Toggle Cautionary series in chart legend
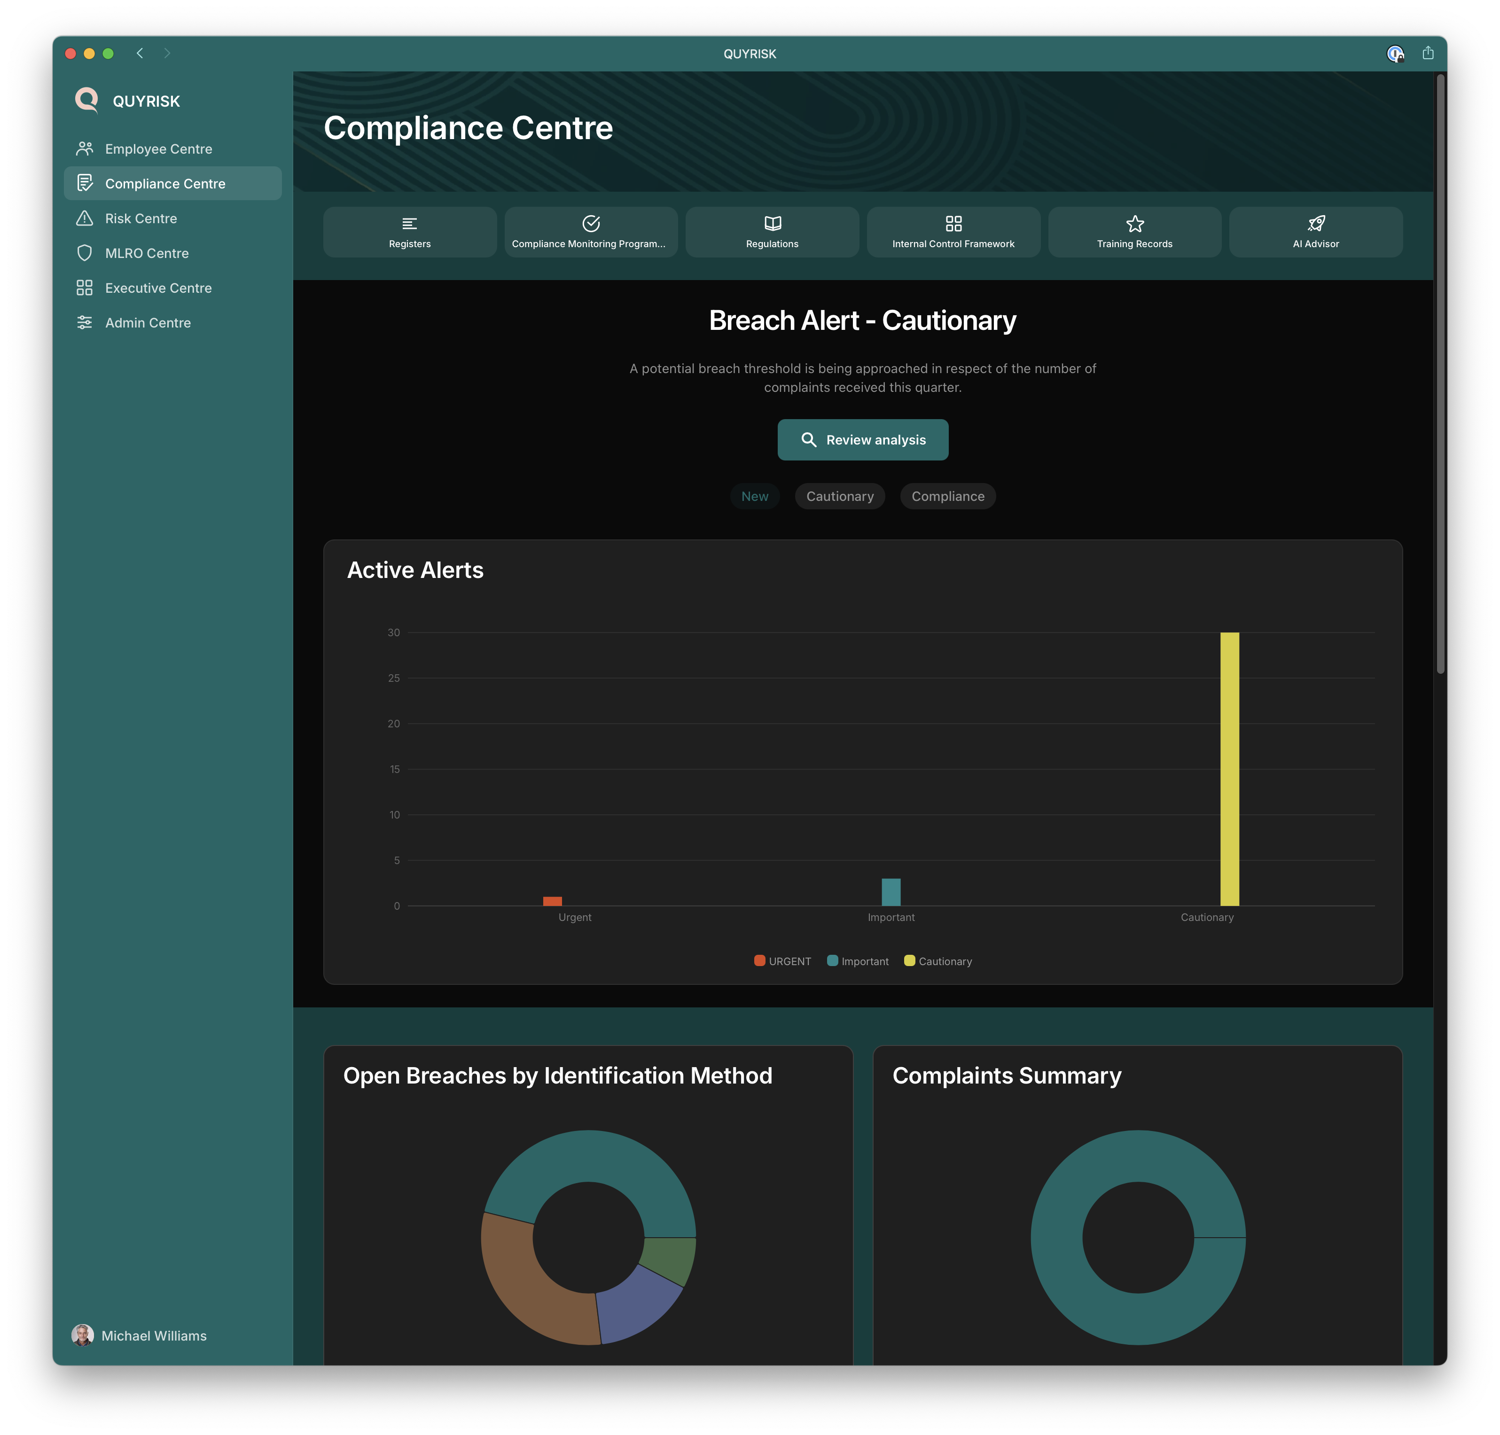 click(x=938, y=961)
